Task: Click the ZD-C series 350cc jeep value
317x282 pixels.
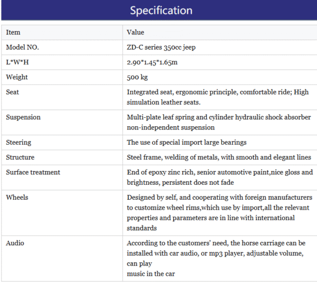Action: (161, 48)
